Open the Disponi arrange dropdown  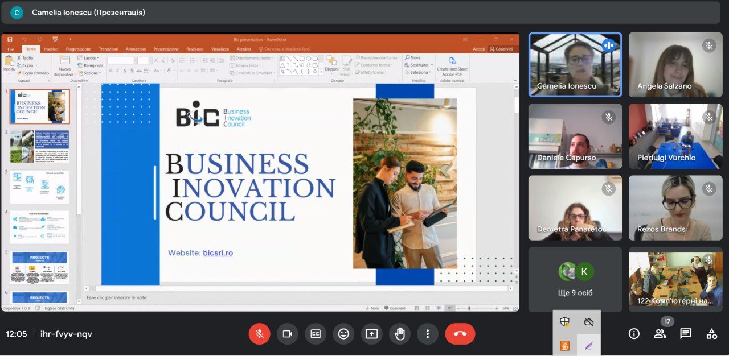331,65
